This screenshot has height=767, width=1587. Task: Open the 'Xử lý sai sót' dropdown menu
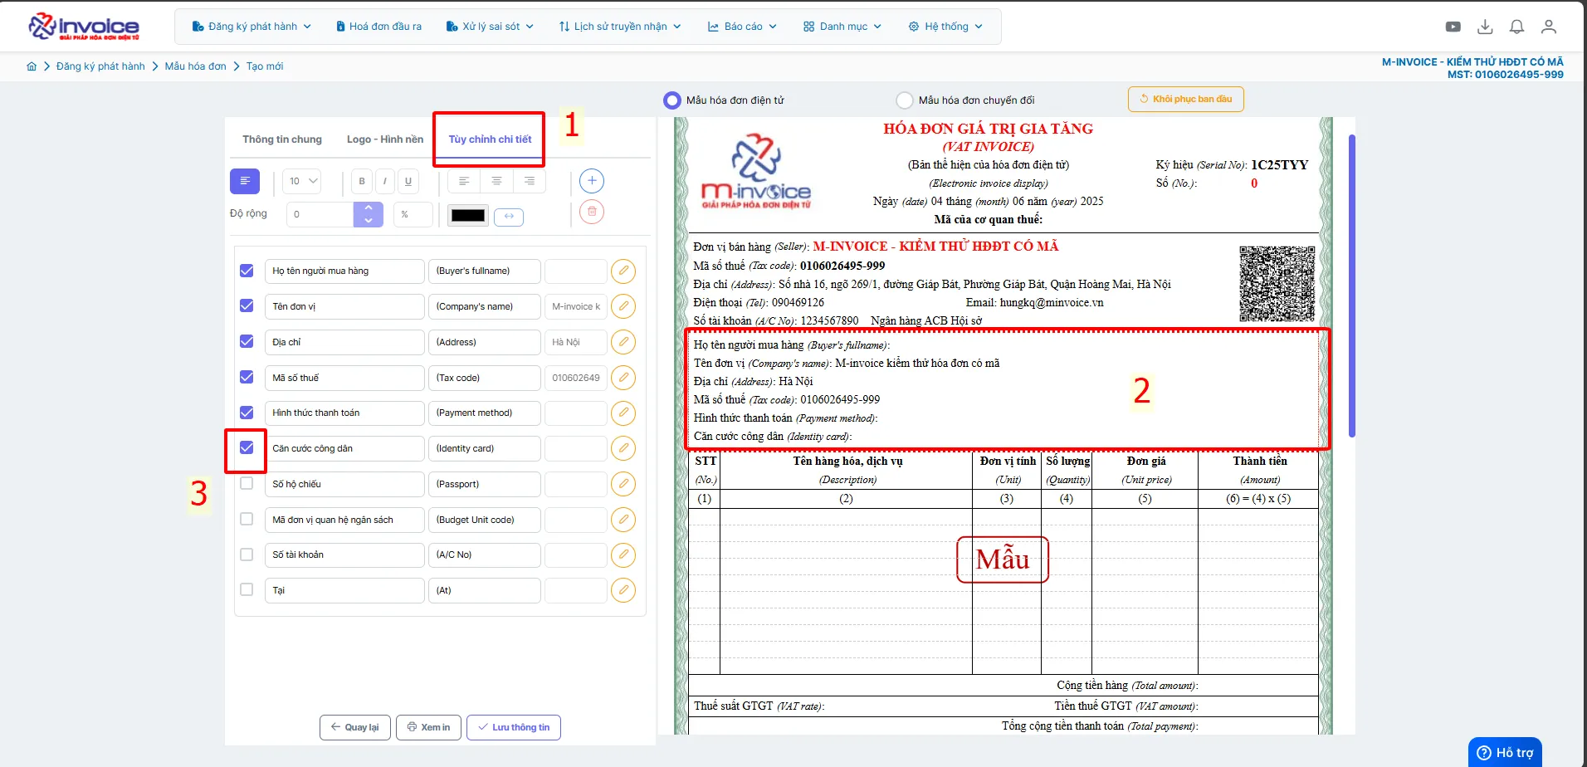490,27
